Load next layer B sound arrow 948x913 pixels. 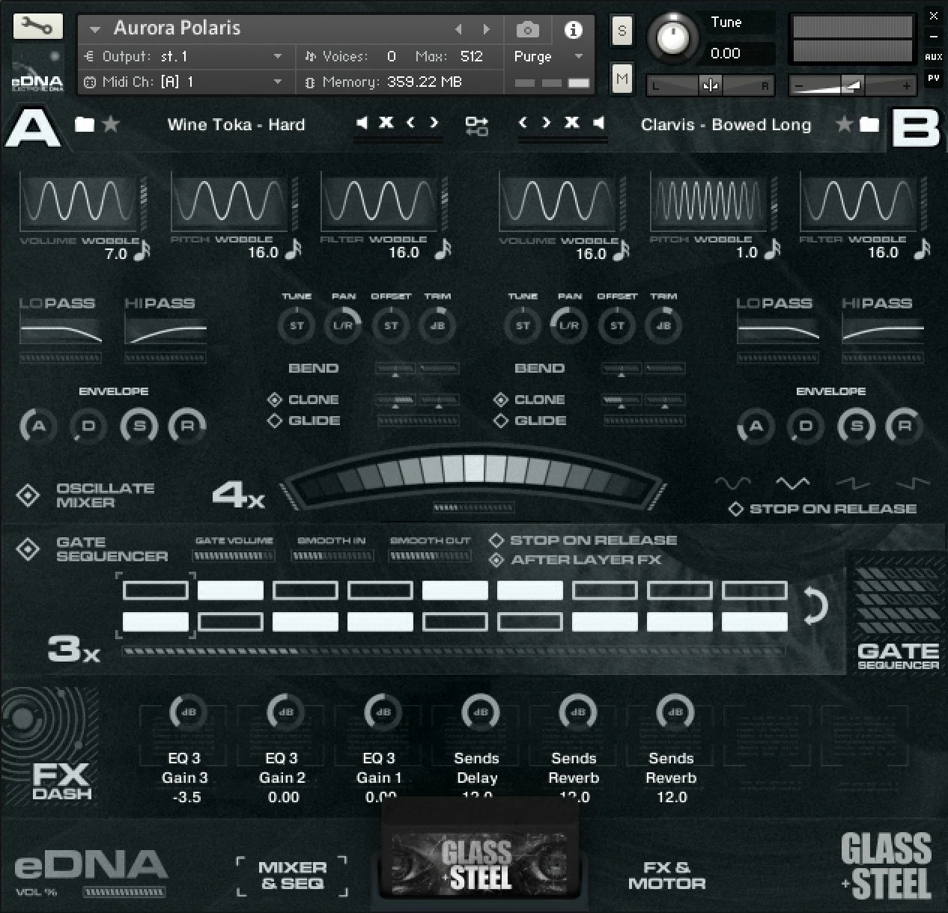tap(547, 122)
